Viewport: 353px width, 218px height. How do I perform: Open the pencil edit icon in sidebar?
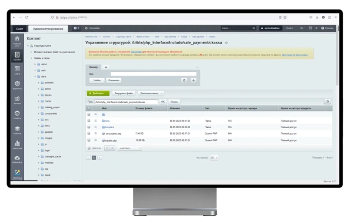17,173
